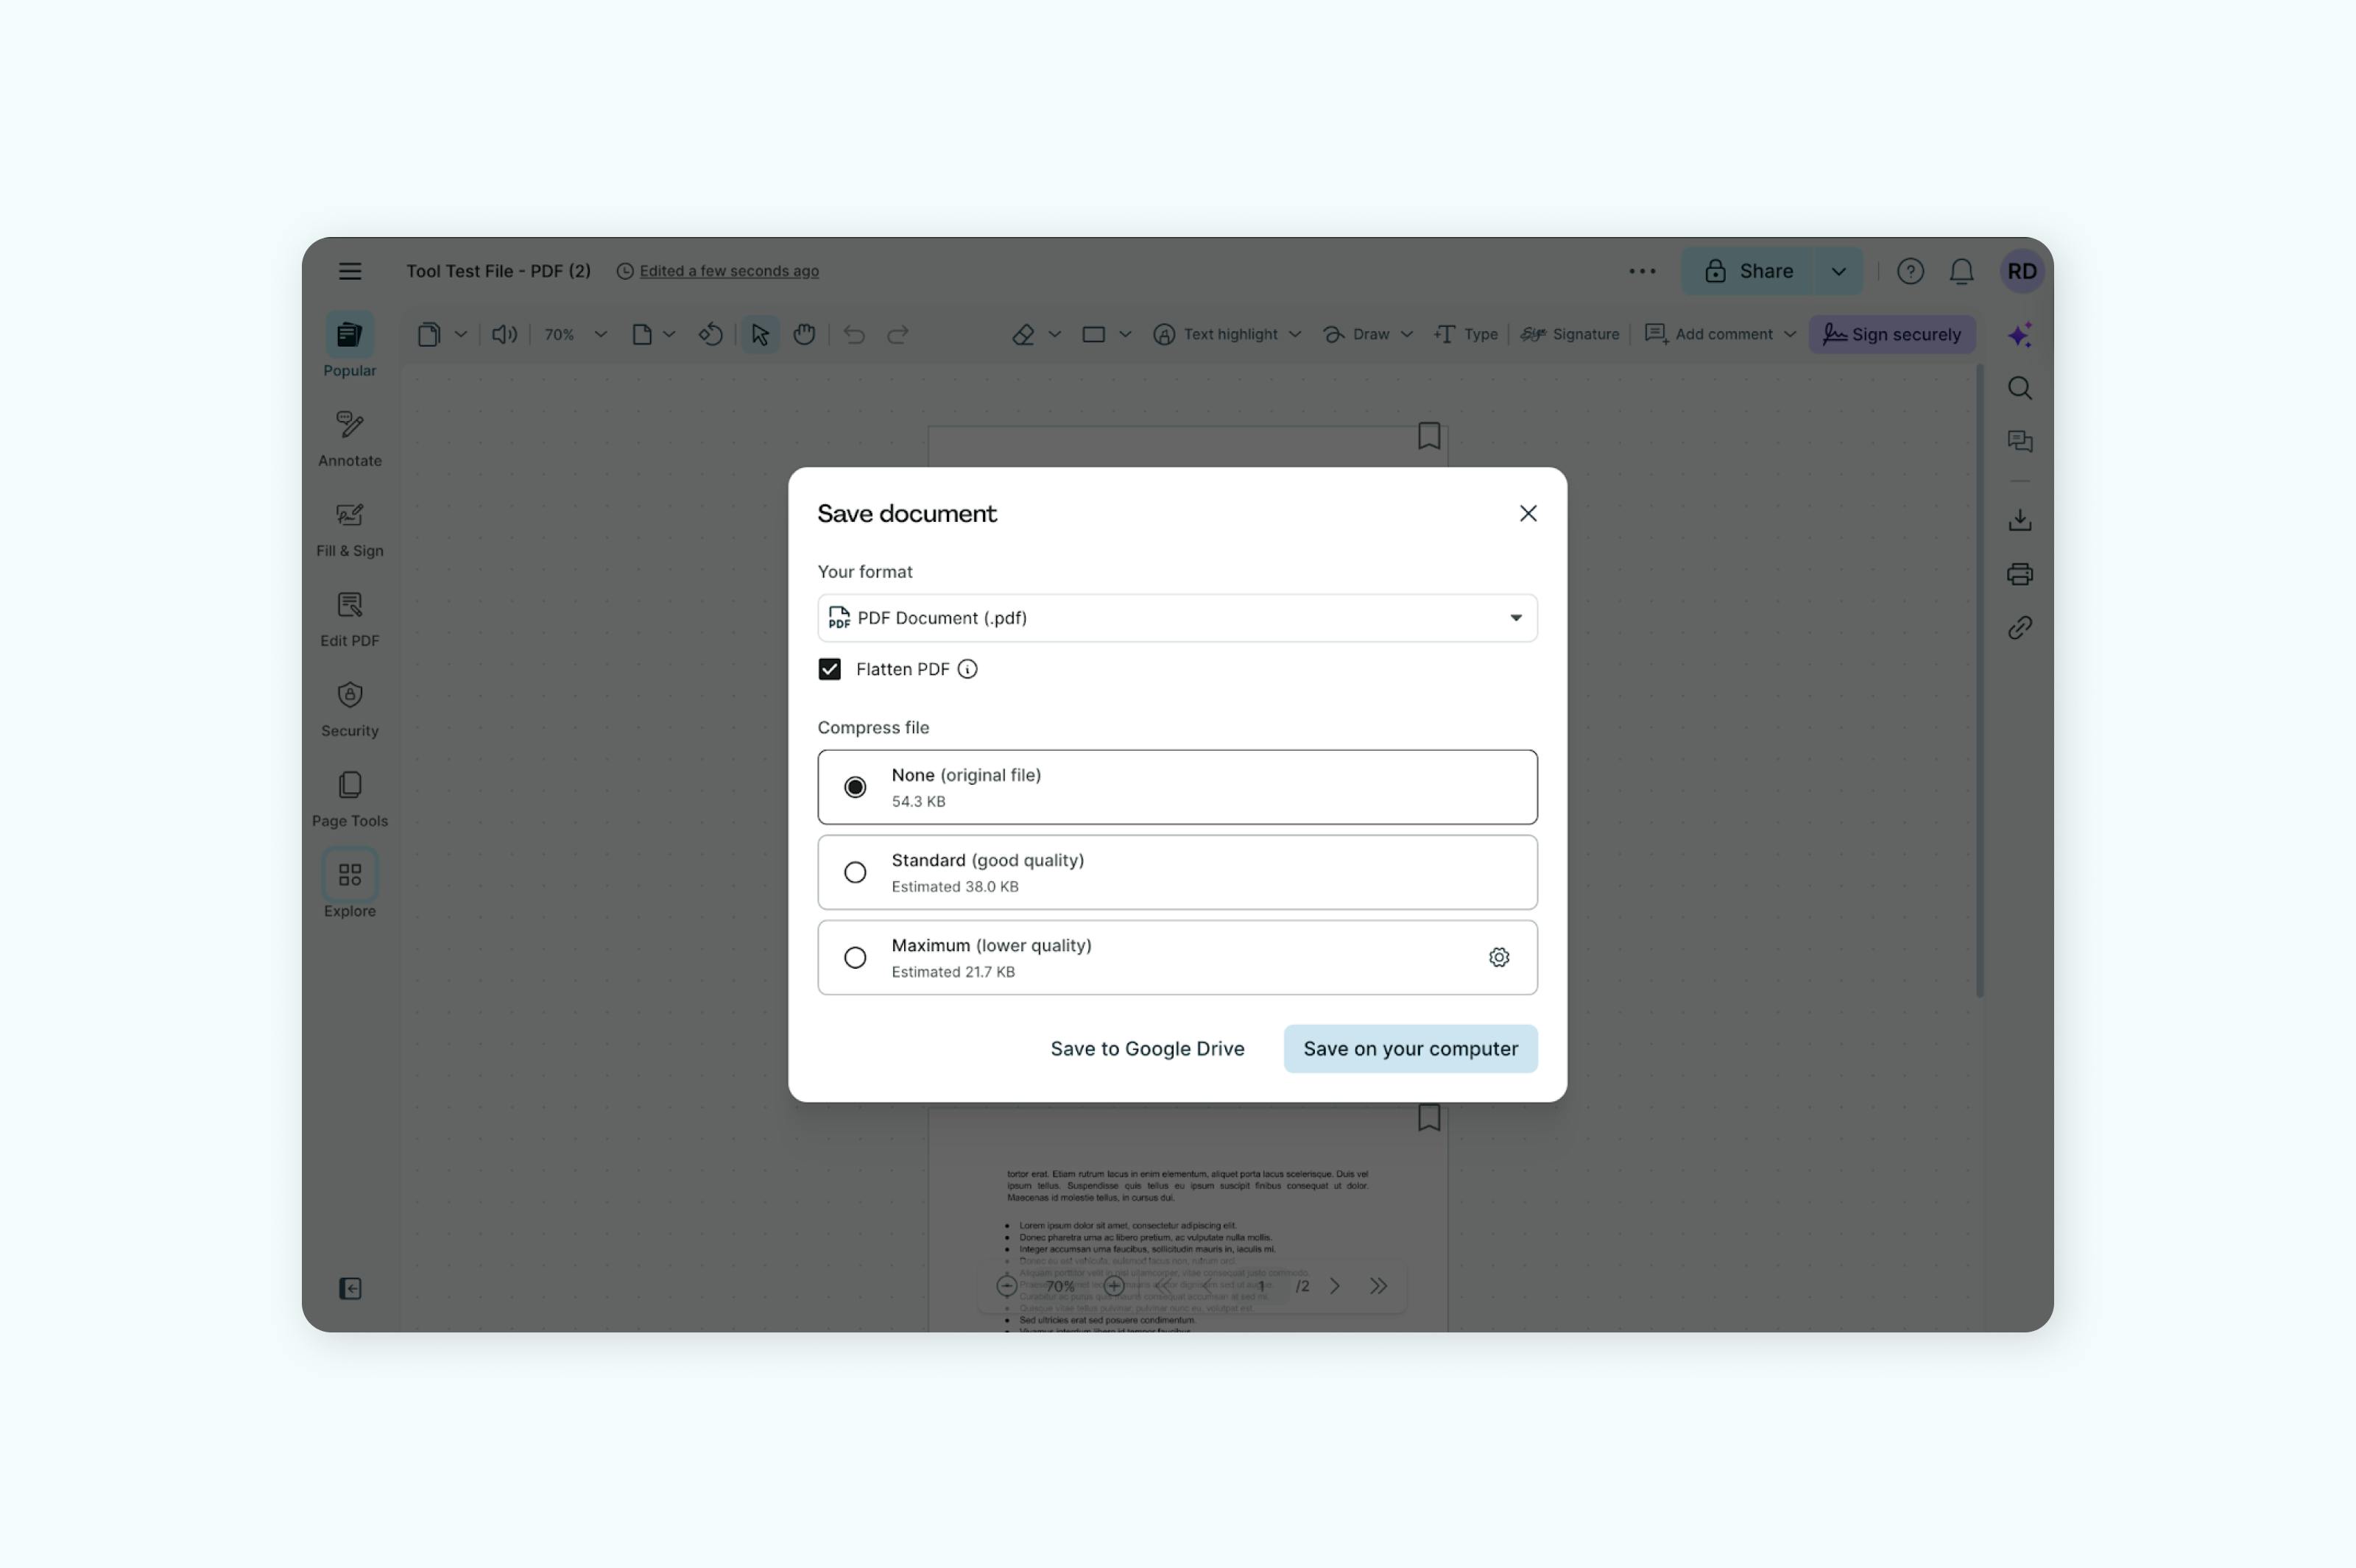Select Standard good quality compression
This screenshot has width=2356, height=1568.
tap(855, 872)
